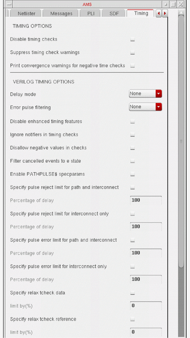Tick Specify relax tcheck data
Image resolution: width=190 pixels, height=338 pixels.
(x=132, y=293)
